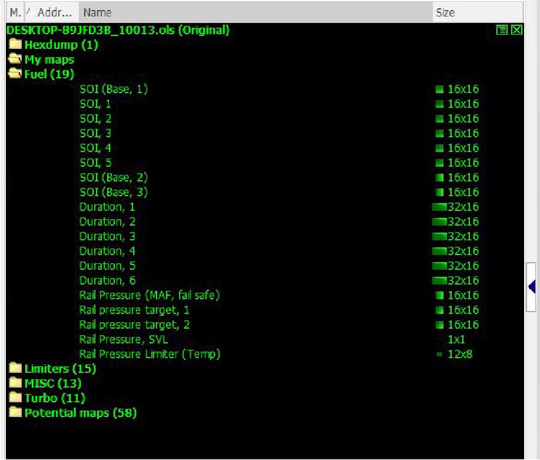Expand the Limiters (15) group
Viewport: 540px width, 460px height.
pos(60,369)
